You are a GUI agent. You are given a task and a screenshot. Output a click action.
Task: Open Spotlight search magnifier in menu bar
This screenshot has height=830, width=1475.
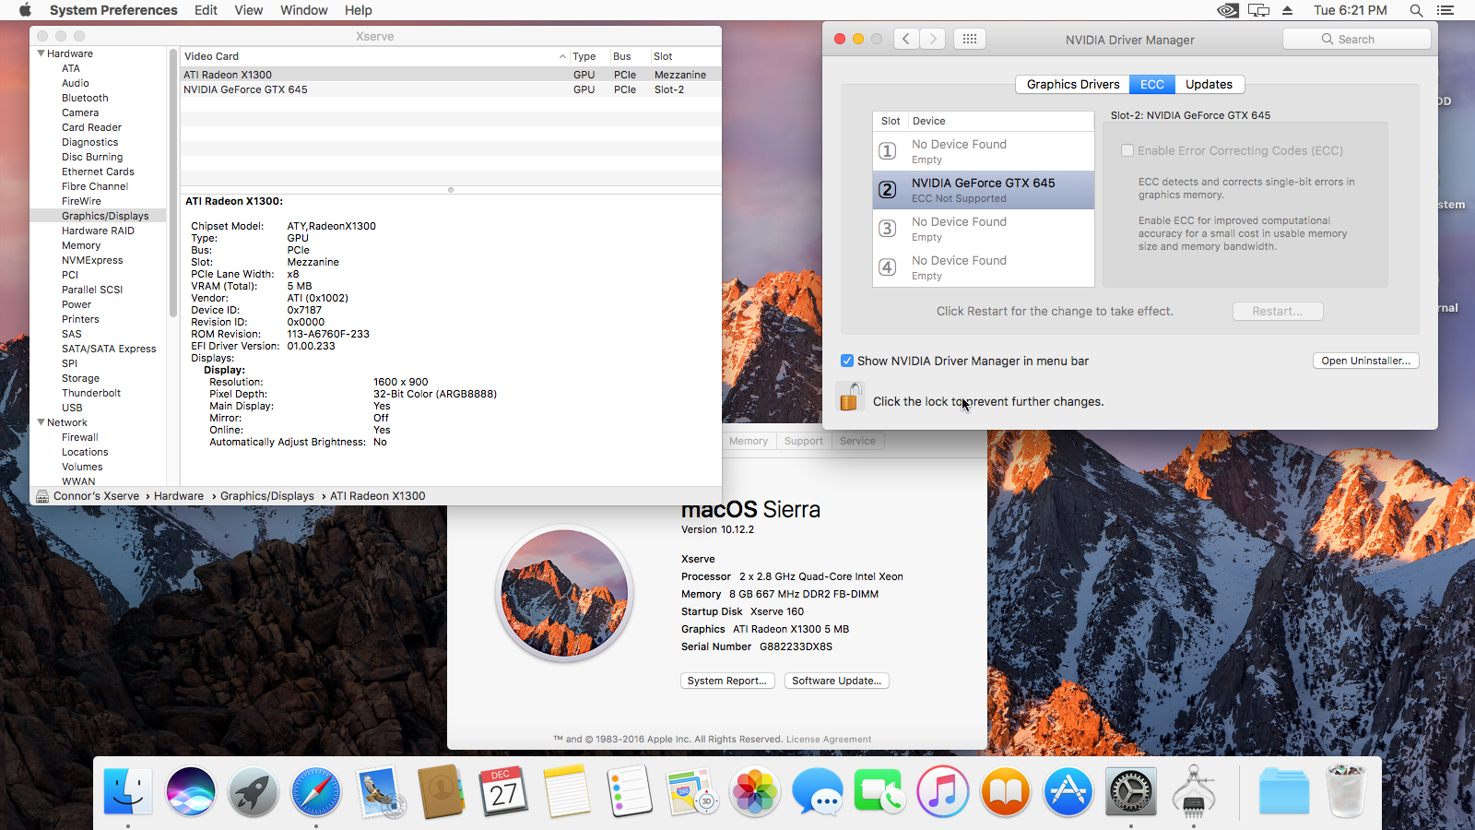pos(1416,10)
